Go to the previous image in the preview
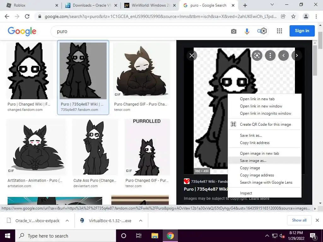This screenshot has height=242, width=323. click(284, 55)
